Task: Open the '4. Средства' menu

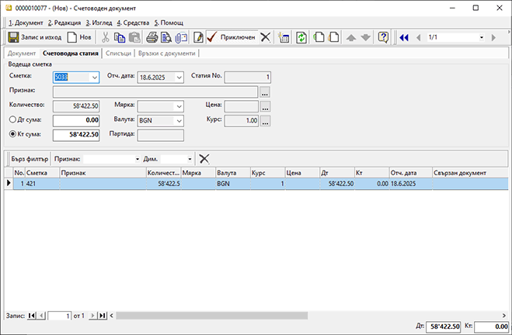Action: coord(133,22)
